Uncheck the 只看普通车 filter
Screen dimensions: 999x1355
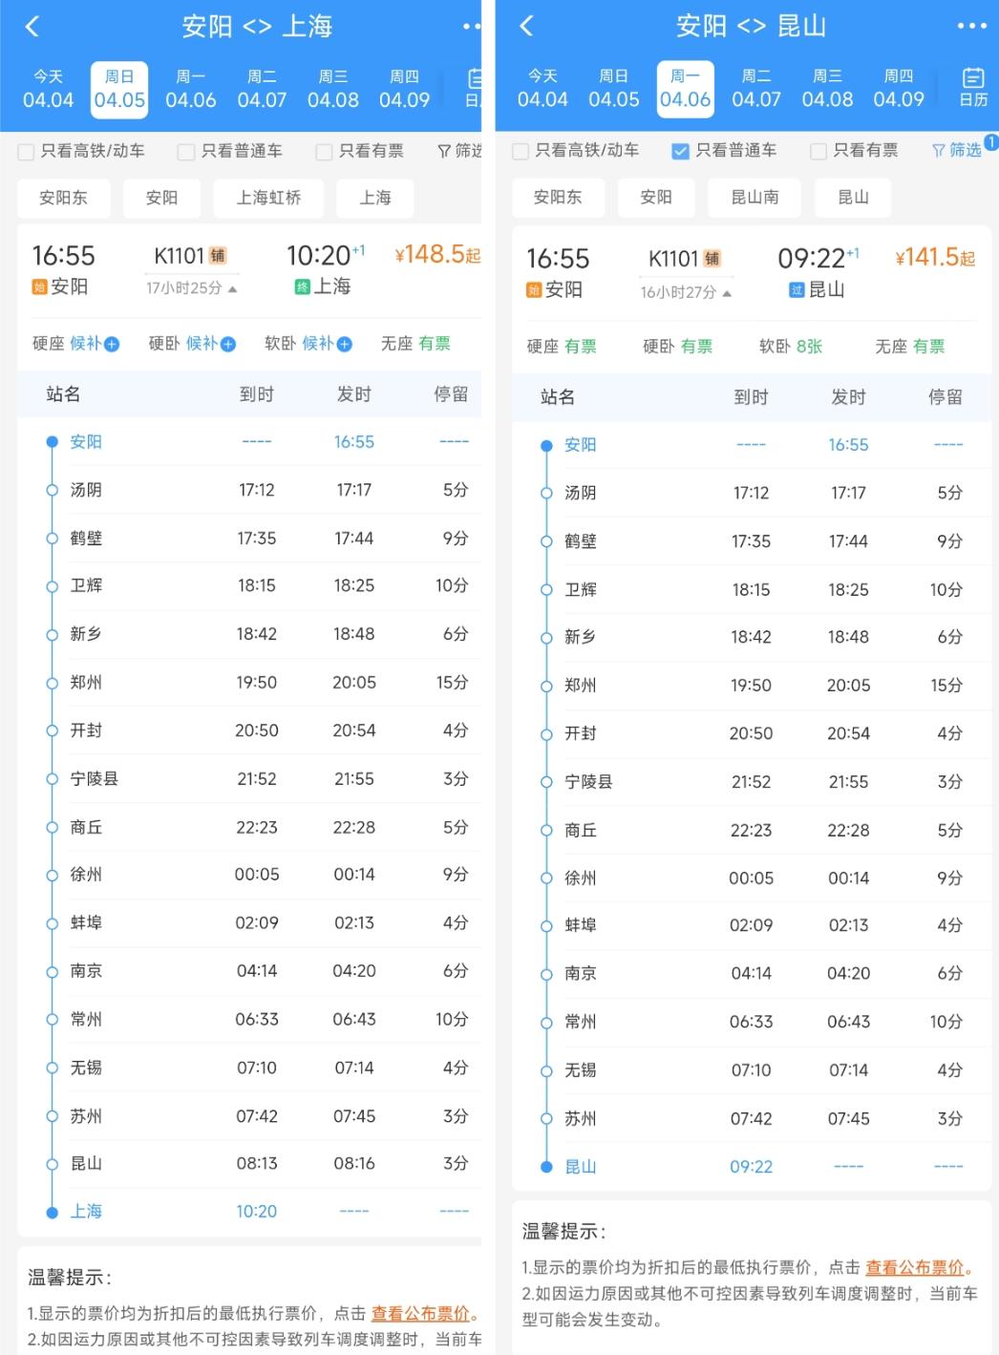pyautogui.click(x=680, y=150)
